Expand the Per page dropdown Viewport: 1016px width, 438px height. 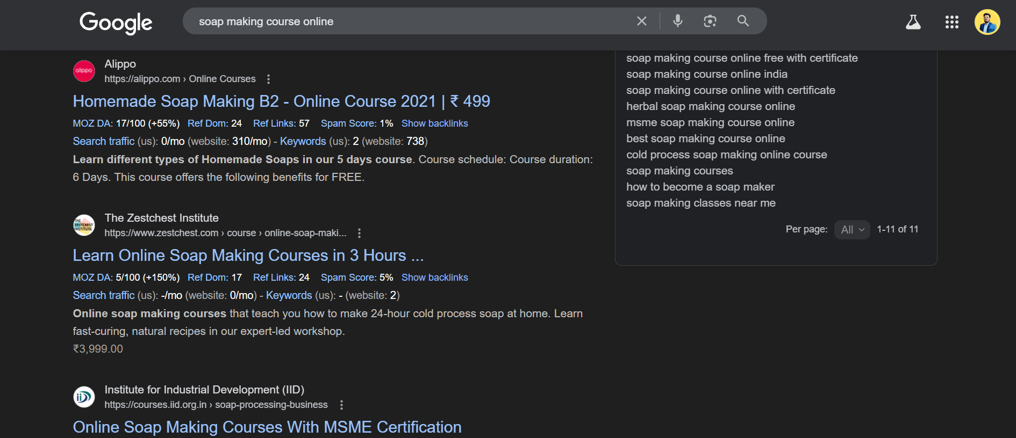[852, 230]
